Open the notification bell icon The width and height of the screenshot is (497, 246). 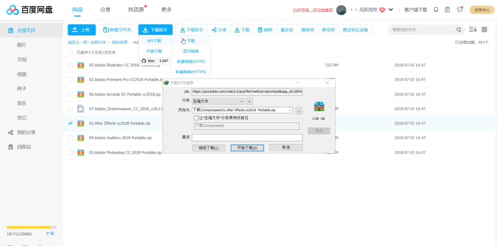click(436, 10)
